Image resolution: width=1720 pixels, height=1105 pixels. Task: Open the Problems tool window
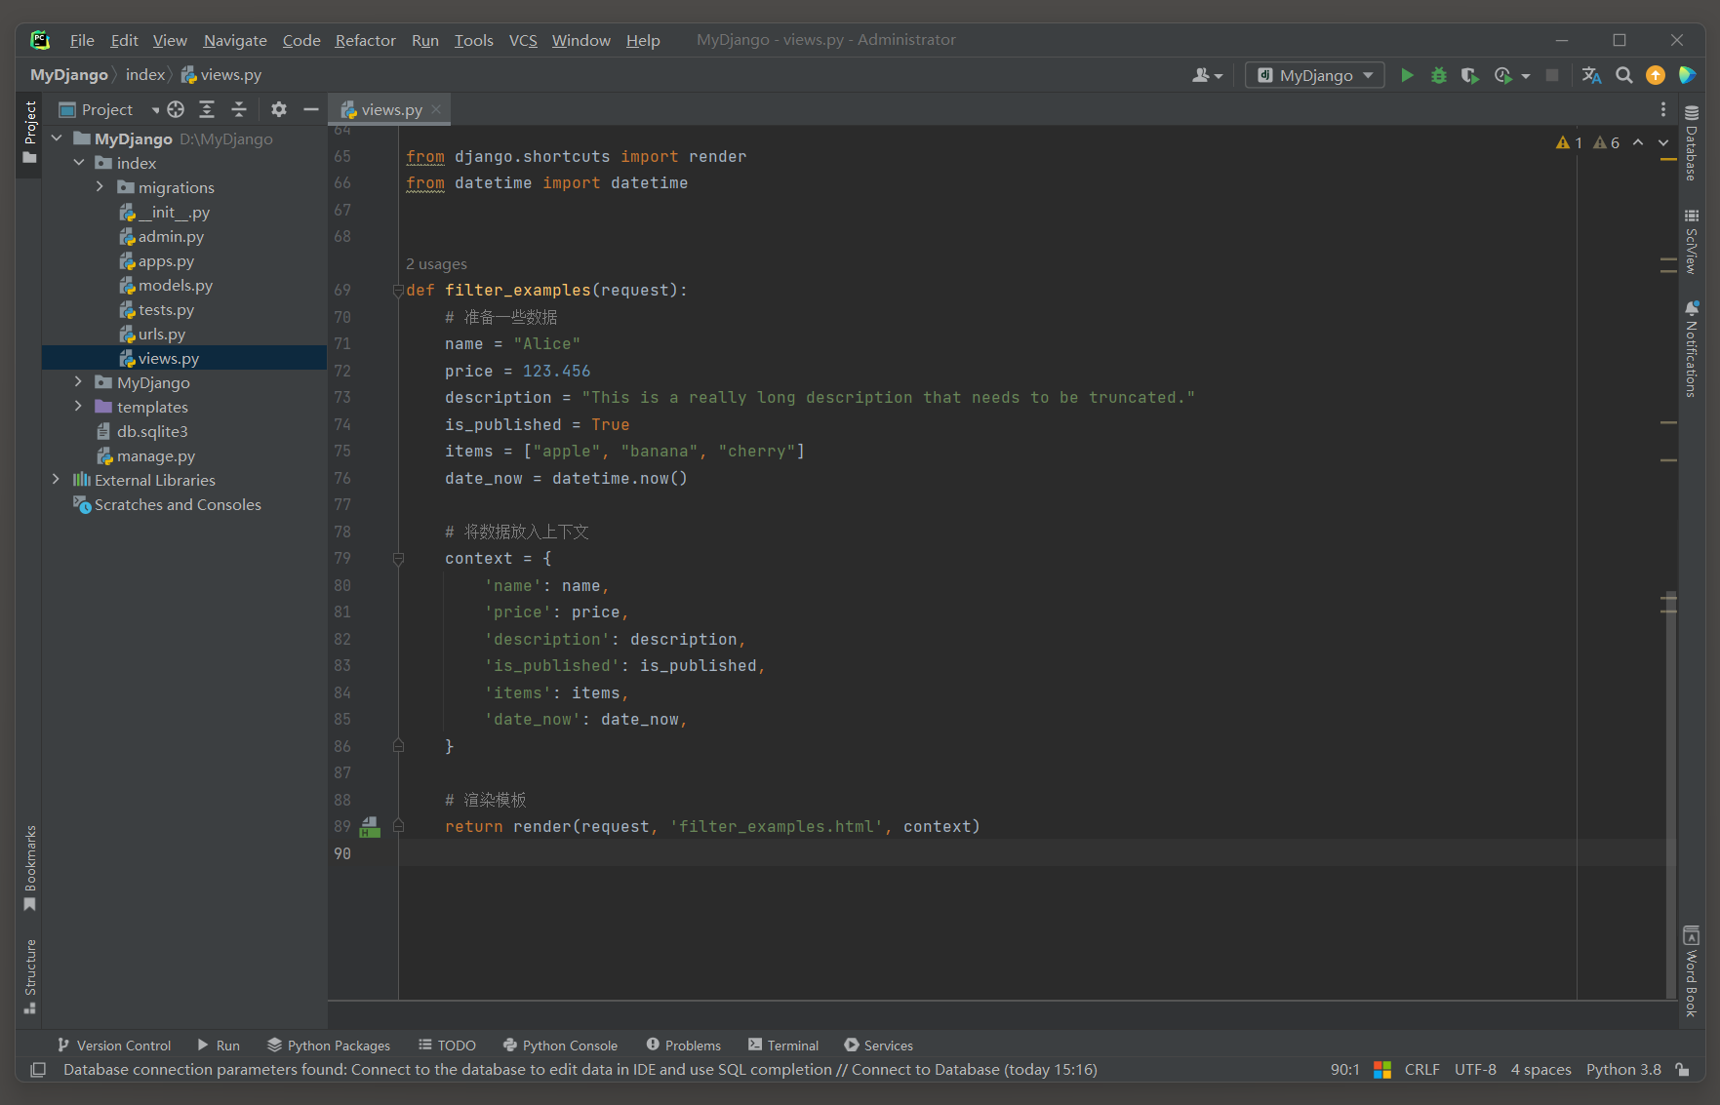pos(683,1046)
